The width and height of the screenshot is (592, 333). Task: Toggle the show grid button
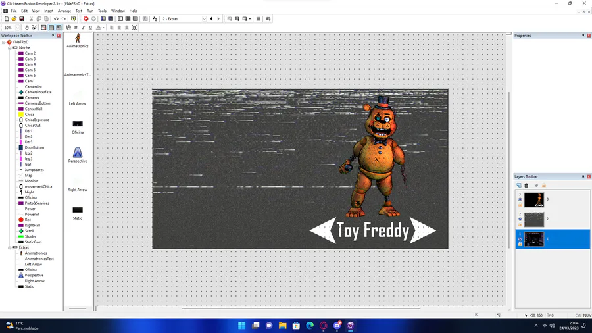(x=51, y=28)
